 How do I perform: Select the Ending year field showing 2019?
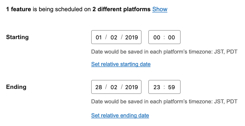pyautogui.click(x=132, y=87)
